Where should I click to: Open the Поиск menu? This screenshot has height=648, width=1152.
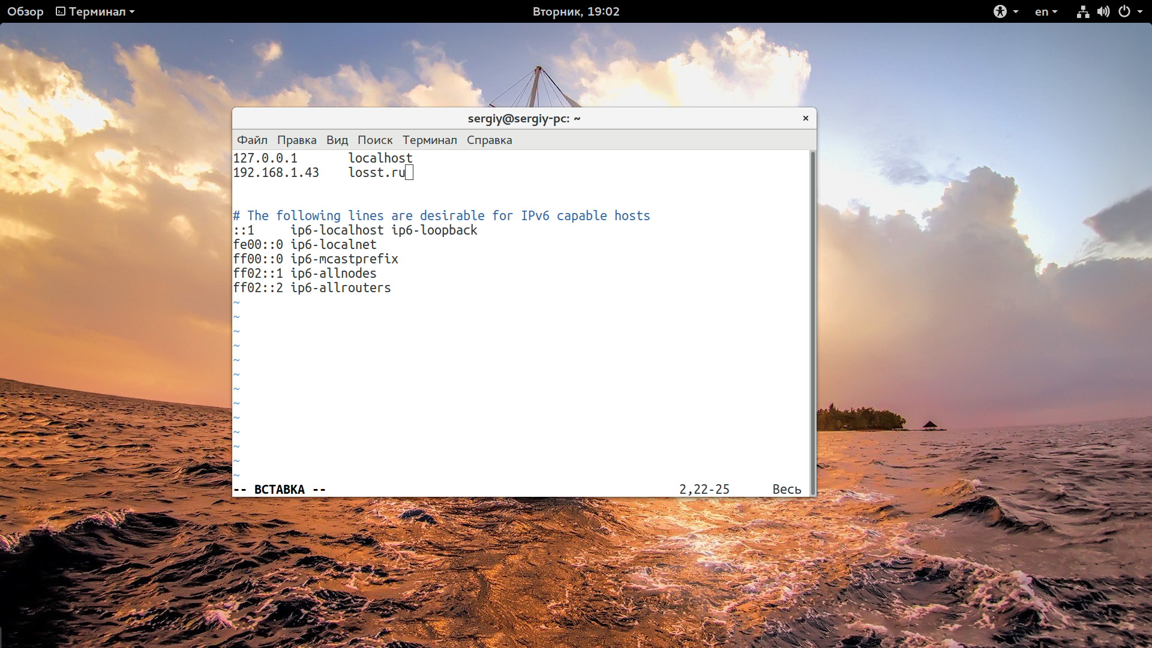pyautogui.click(x=374, y=140)
